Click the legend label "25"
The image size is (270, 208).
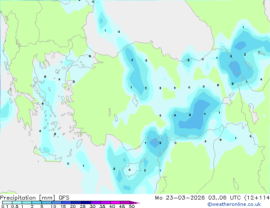[x=83, y=206]
